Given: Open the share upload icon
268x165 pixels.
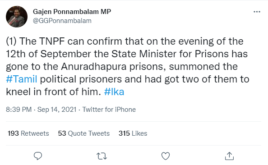Looking at the screenshot, I should 229,156.
